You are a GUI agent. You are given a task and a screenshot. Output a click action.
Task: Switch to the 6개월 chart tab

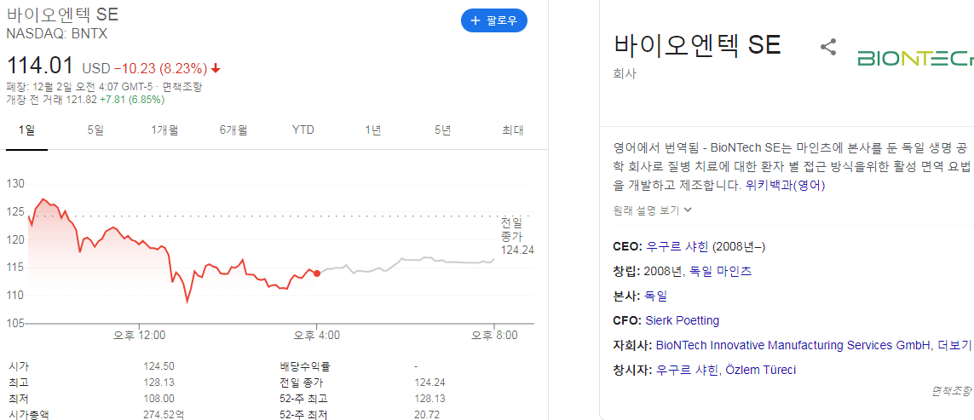tap(233, 129)
